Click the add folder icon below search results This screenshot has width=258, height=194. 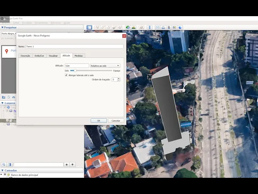pos(4,97)
